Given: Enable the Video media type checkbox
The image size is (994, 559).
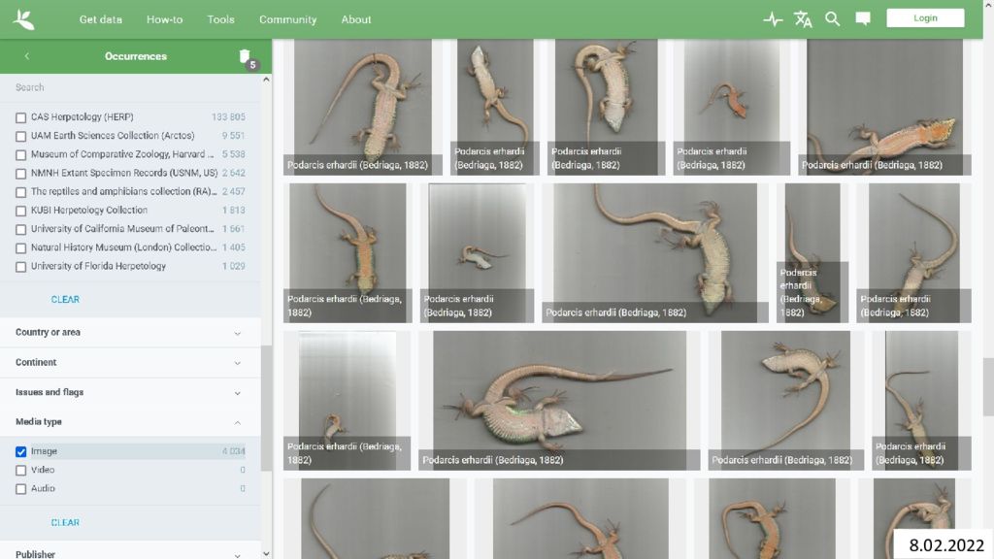Looking at the screenshot, I should point(21,471).
